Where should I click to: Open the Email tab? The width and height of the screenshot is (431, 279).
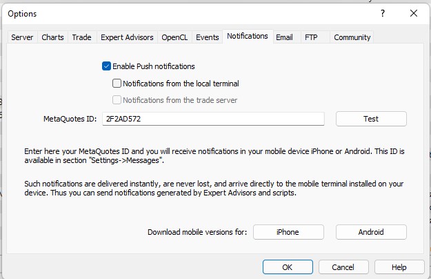coord(284,37)
